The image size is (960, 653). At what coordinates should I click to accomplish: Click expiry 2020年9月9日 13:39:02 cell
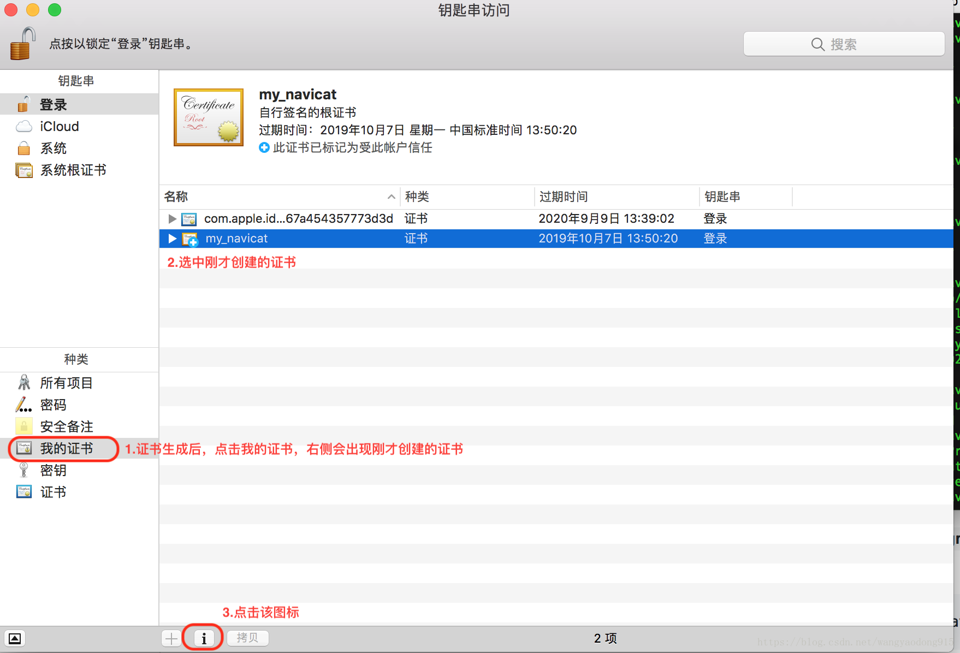607,219
